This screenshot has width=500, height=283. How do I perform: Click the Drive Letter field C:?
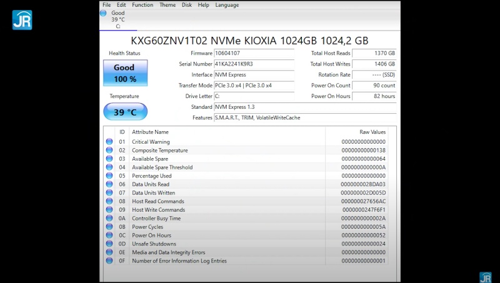(254, 96)
